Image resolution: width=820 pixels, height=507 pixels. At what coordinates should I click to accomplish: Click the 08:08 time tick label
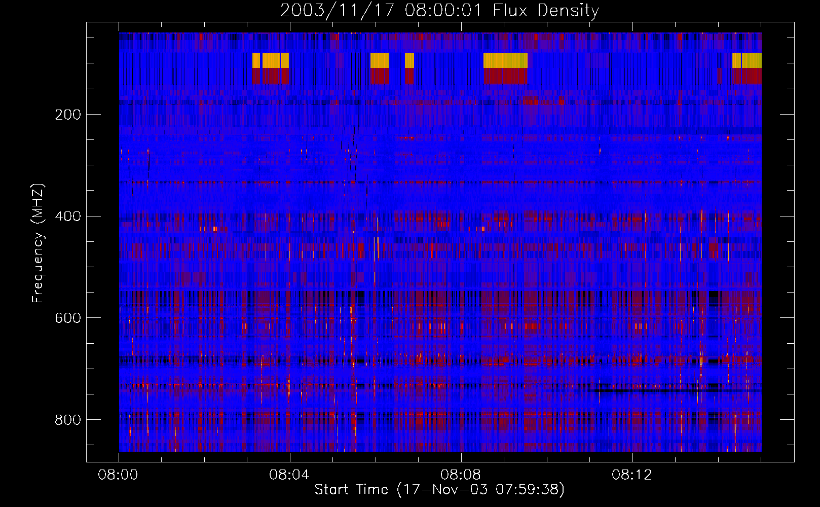point(461,475)
